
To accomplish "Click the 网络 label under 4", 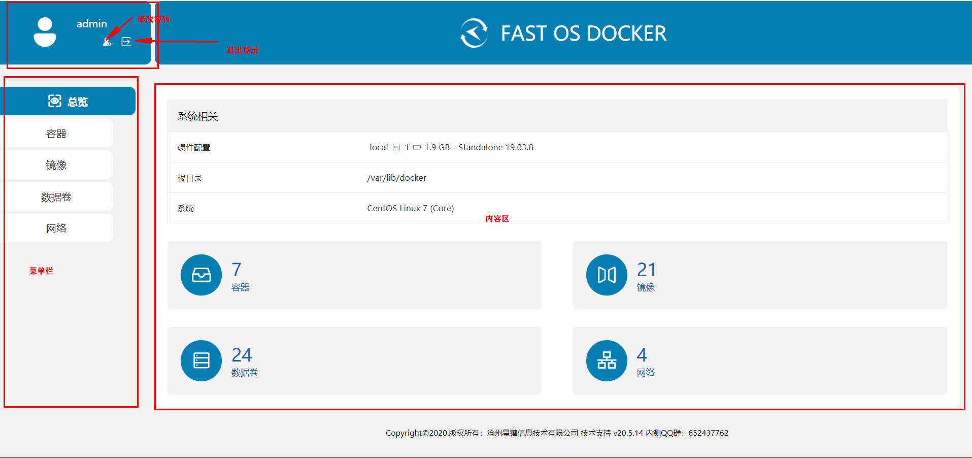I will click(646, 373).
